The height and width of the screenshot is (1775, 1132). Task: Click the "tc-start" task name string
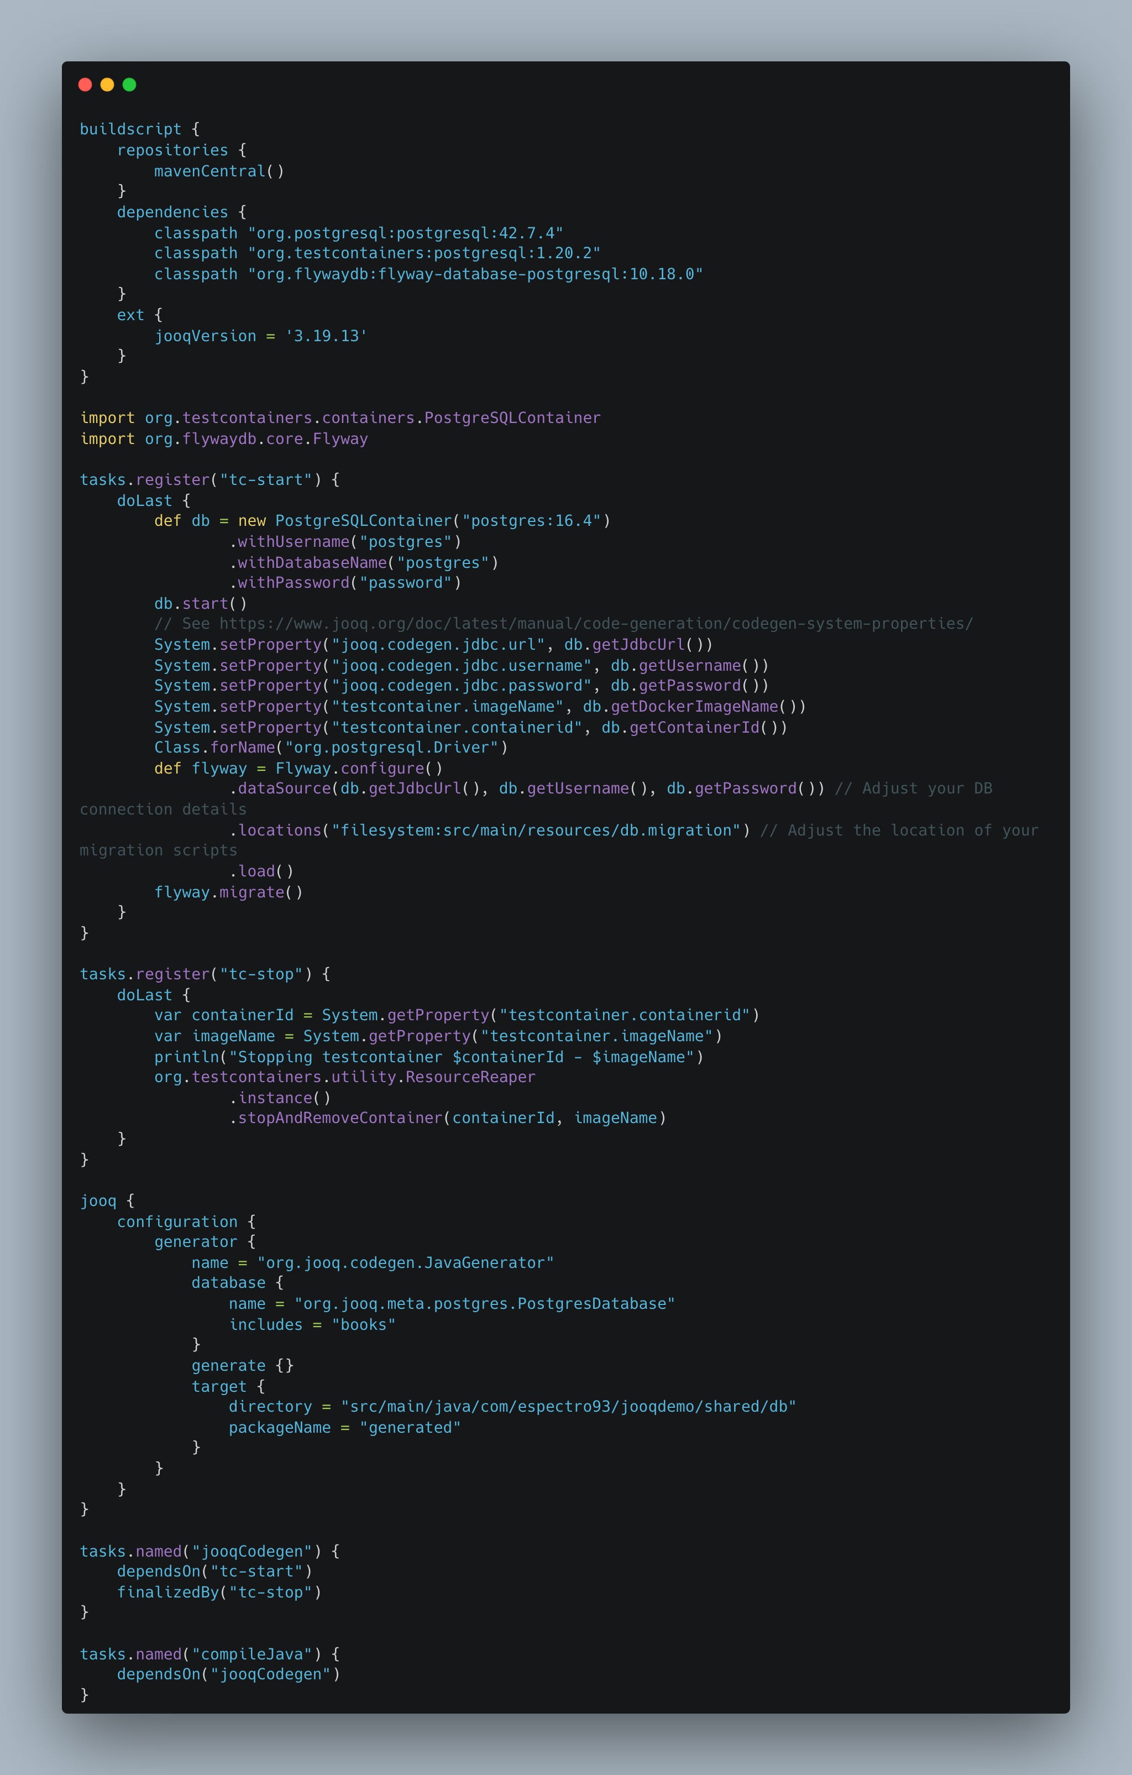[265, 480]
